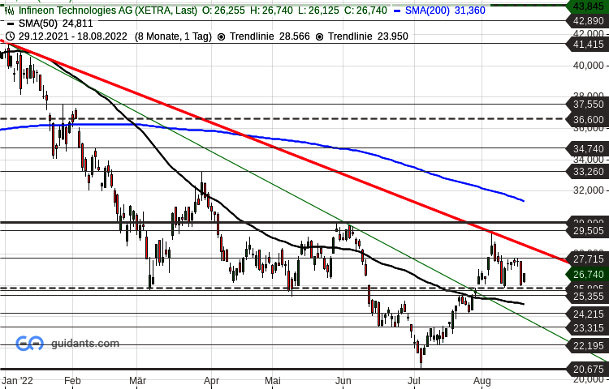This screenshot has height=389, width=609.
Task: Click the second Trendlinie marker icon
Action: coord(320,36)
